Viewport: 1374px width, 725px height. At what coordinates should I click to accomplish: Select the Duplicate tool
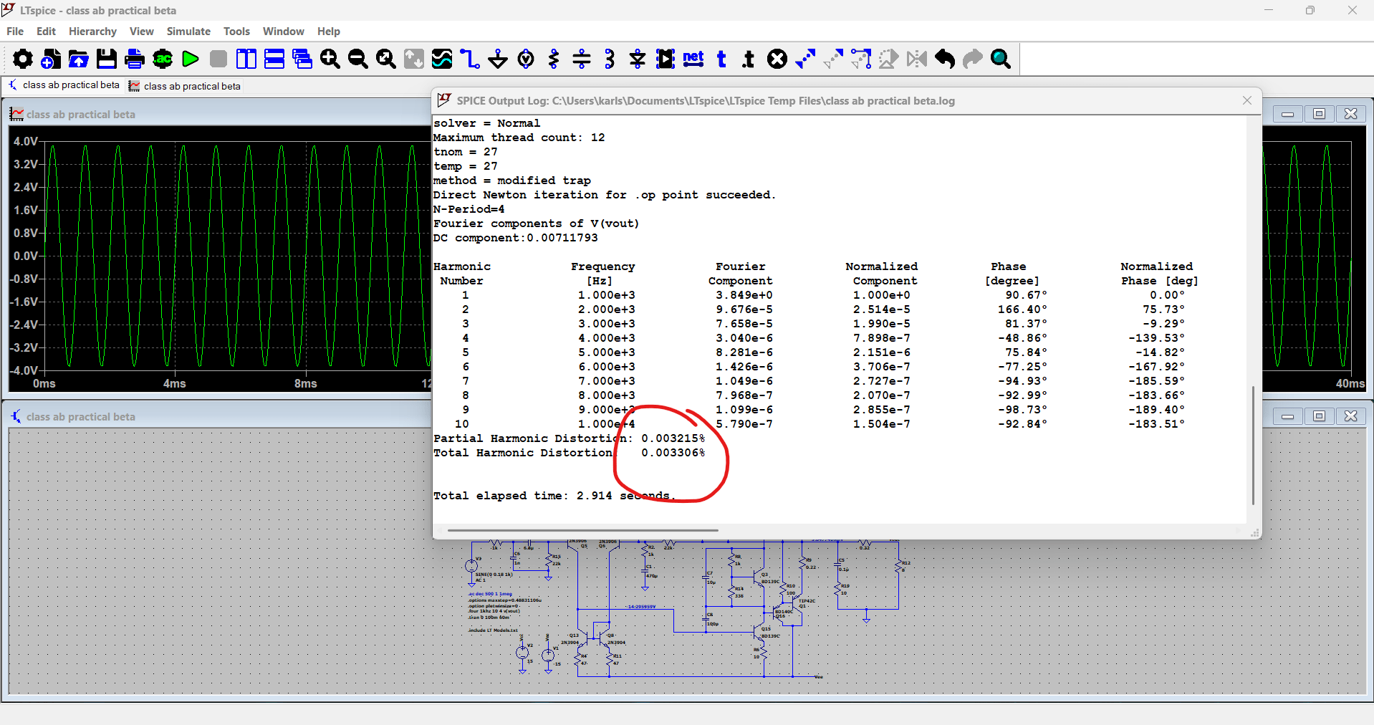[805, 59]
